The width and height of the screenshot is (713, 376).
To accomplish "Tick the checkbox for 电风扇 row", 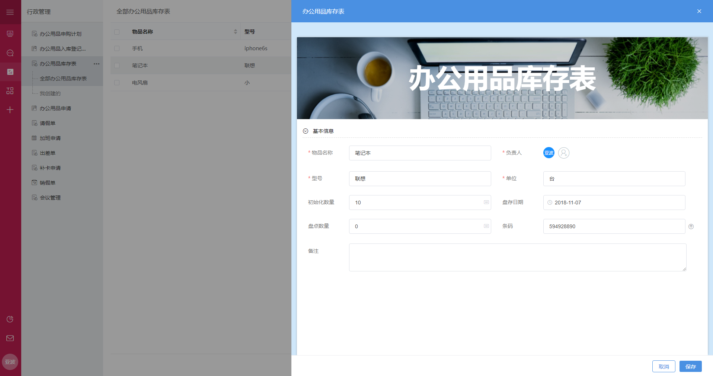I will coord(117,83).
